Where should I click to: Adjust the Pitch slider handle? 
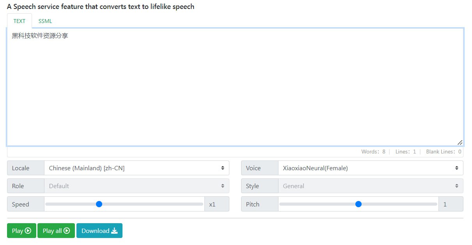358,204
